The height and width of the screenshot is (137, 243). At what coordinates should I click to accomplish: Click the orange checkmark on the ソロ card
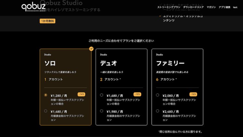pos(91,49)
